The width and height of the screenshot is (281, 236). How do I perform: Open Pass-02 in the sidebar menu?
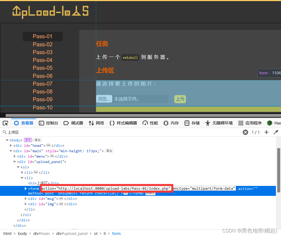coord(43,44)
